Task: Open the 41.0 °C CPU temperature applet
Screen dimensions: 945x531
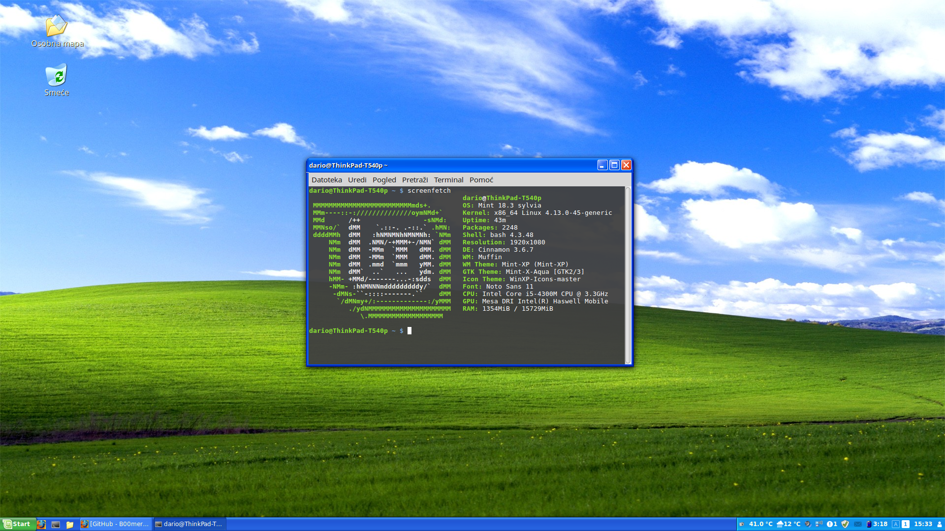Action: pos(760,524)
